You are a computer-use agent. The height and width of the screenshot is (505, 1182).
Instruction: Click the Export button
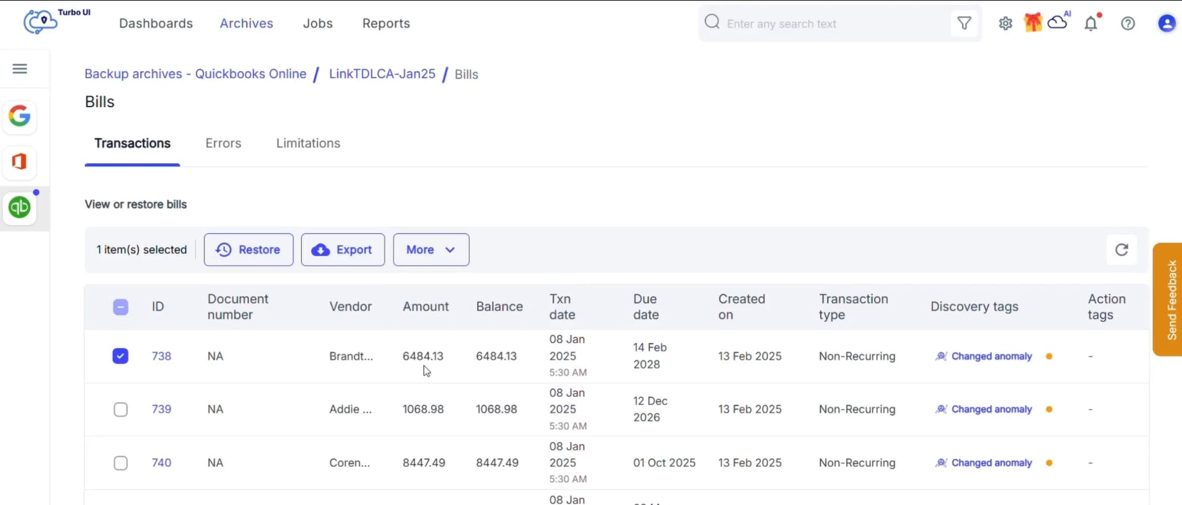tap(343, 249)
